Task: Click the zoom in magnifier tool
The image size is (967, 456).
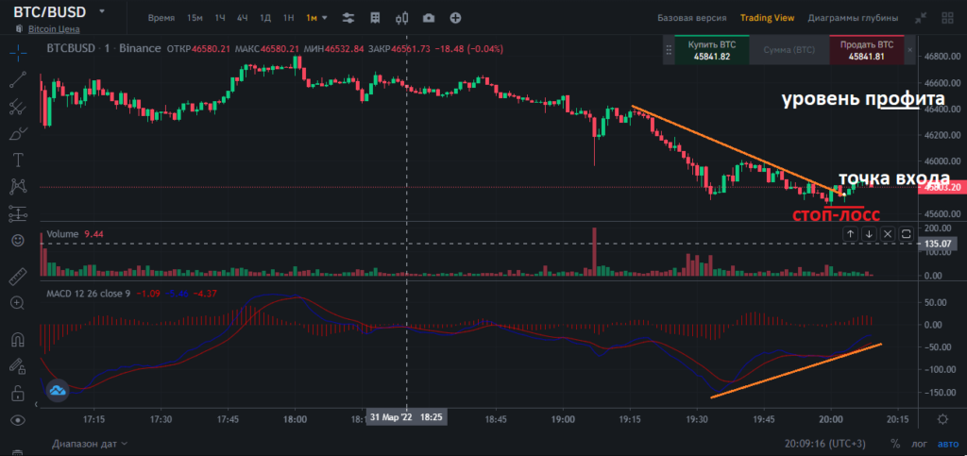Action: [x=16, y=303]
